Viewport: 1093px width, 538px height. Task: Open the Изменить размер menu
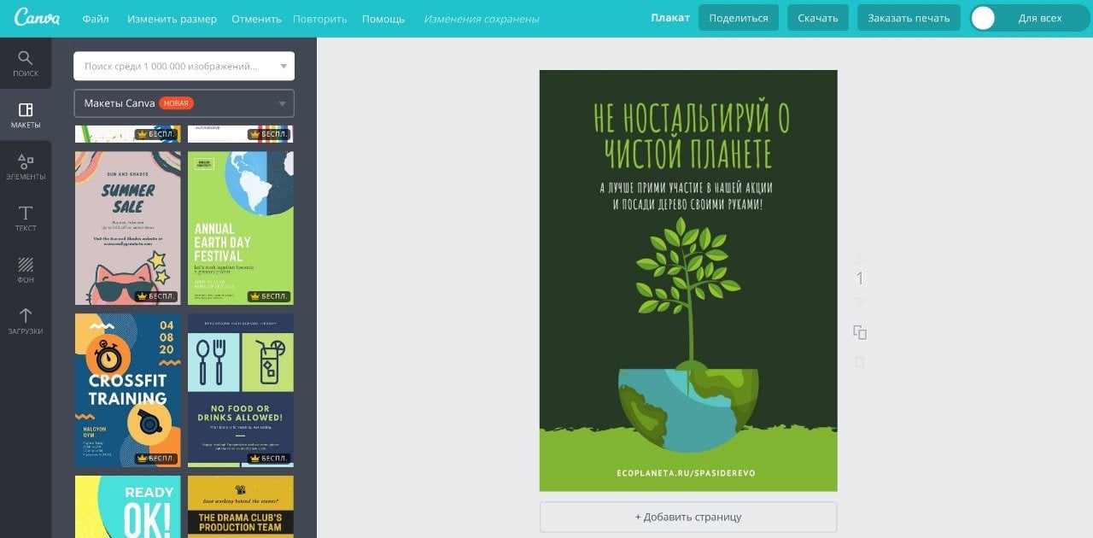coord(172,18)
